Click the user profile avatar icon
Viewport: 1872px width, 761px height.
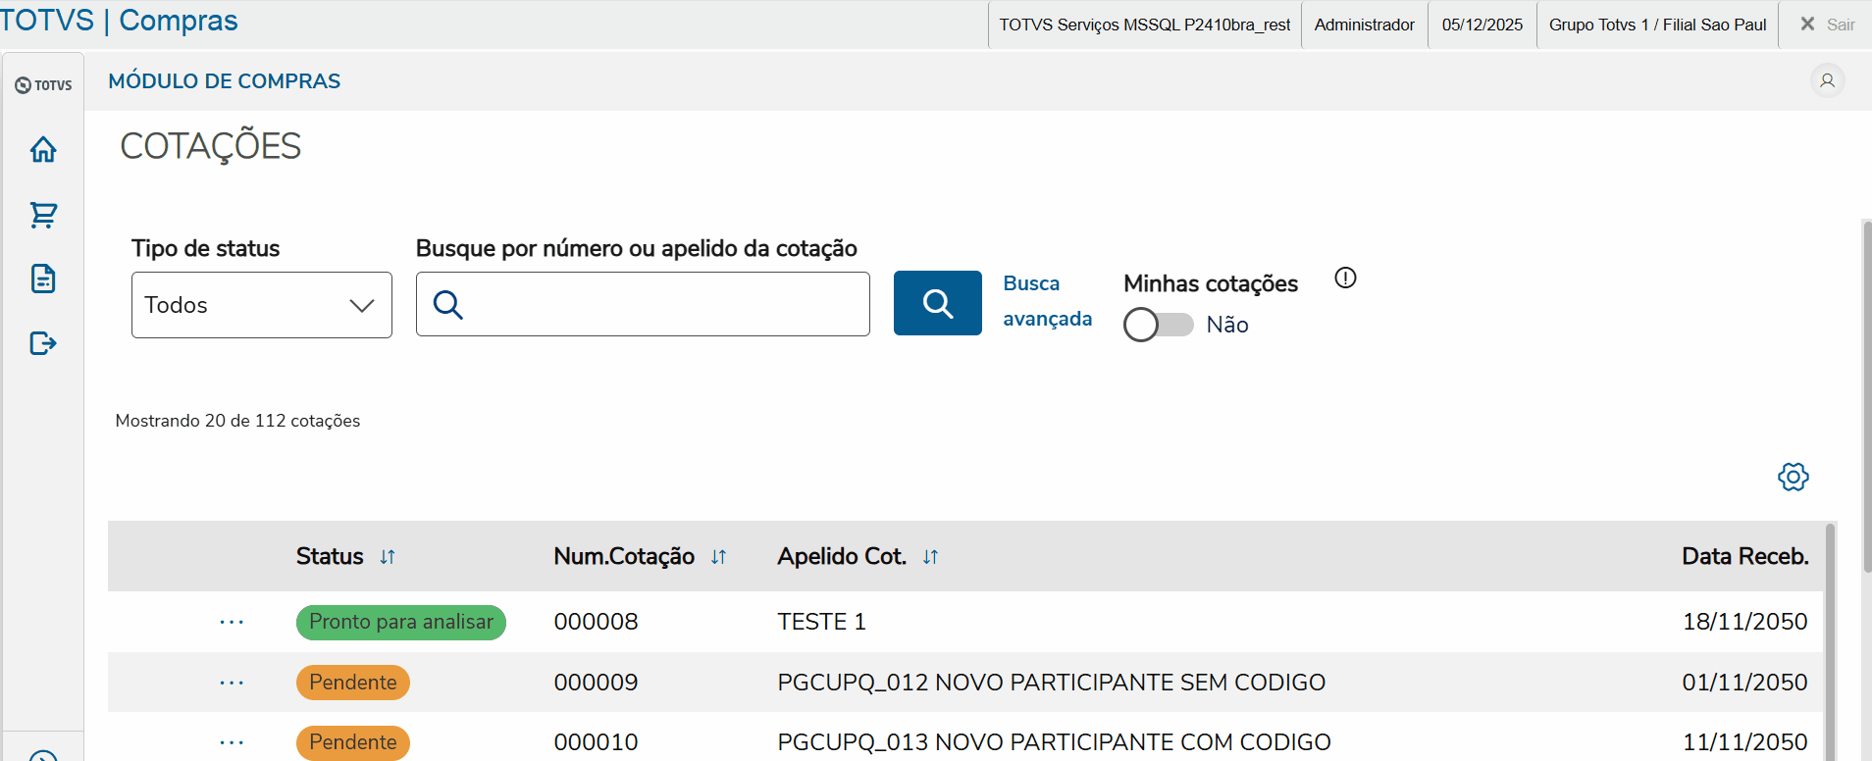pos(1827,80)
